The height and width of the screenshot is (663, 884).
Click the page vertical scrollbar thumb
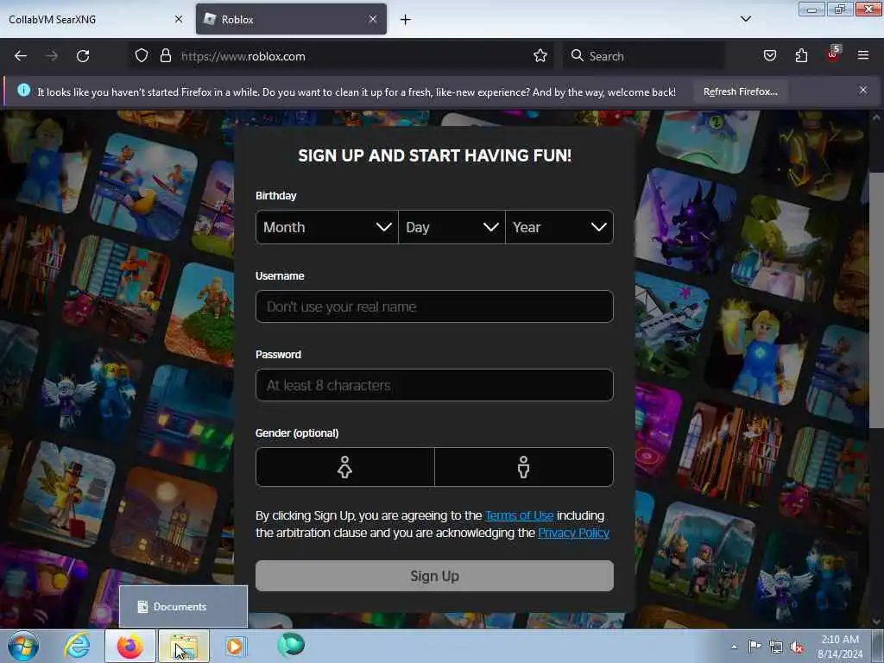[x=875, y=299]
